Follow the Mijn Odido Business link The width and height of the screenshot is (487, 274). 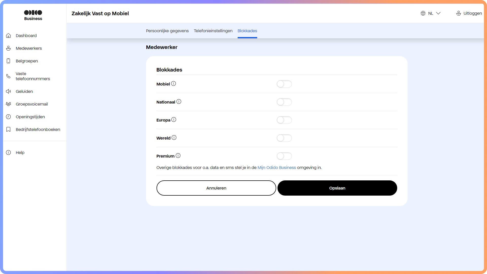[x=276, y=167]
